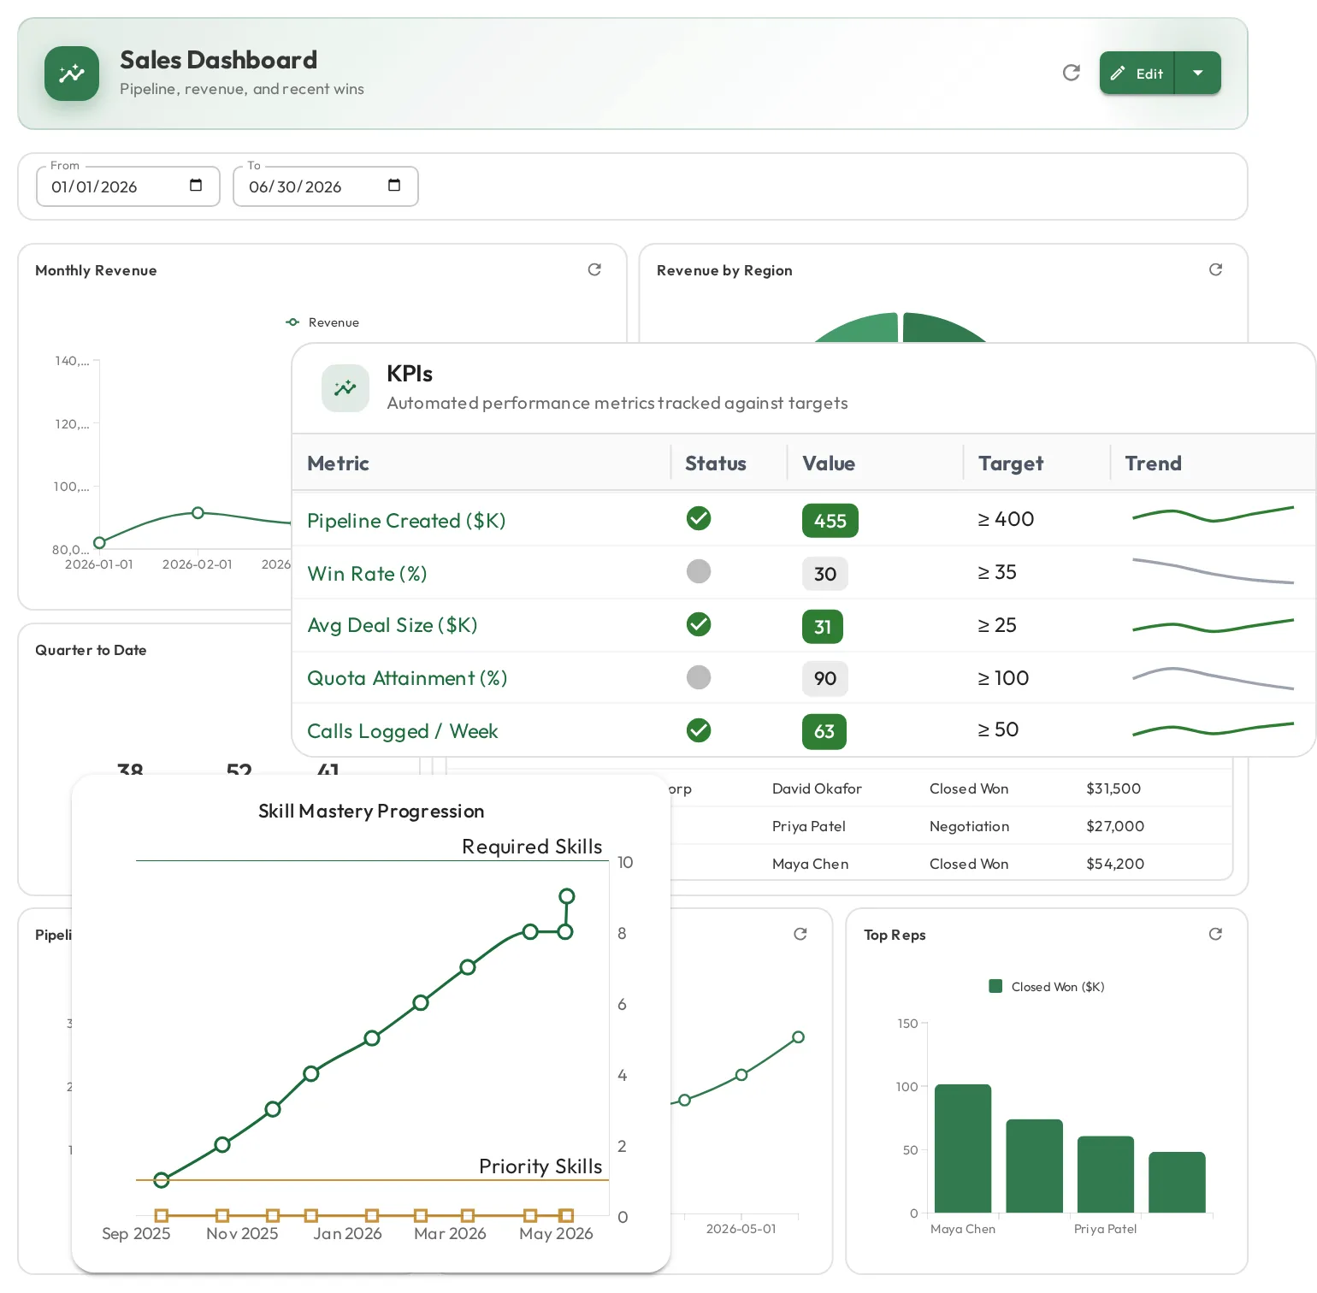Image resolution: width=1317 pixels, height=1293 pixels.
Task: Click the Avg Deal Size value 31
Action: (x=823, y=627)
